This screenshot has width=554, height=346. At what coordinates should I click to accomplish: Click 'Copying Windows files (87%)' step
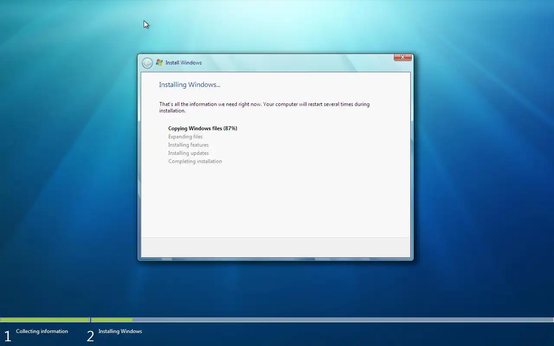click(203, 128)
